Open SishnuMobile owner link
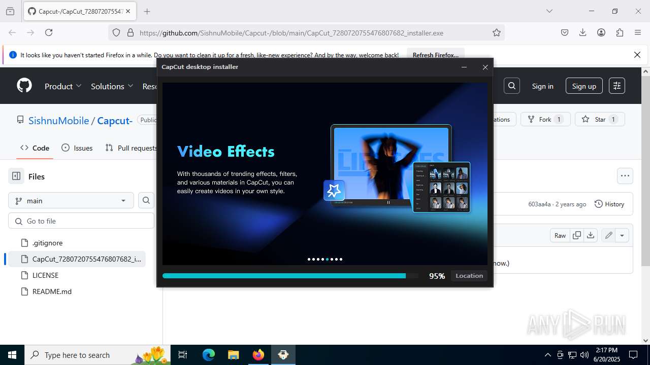This screenshot has height=365, width=650. point(58,120)
